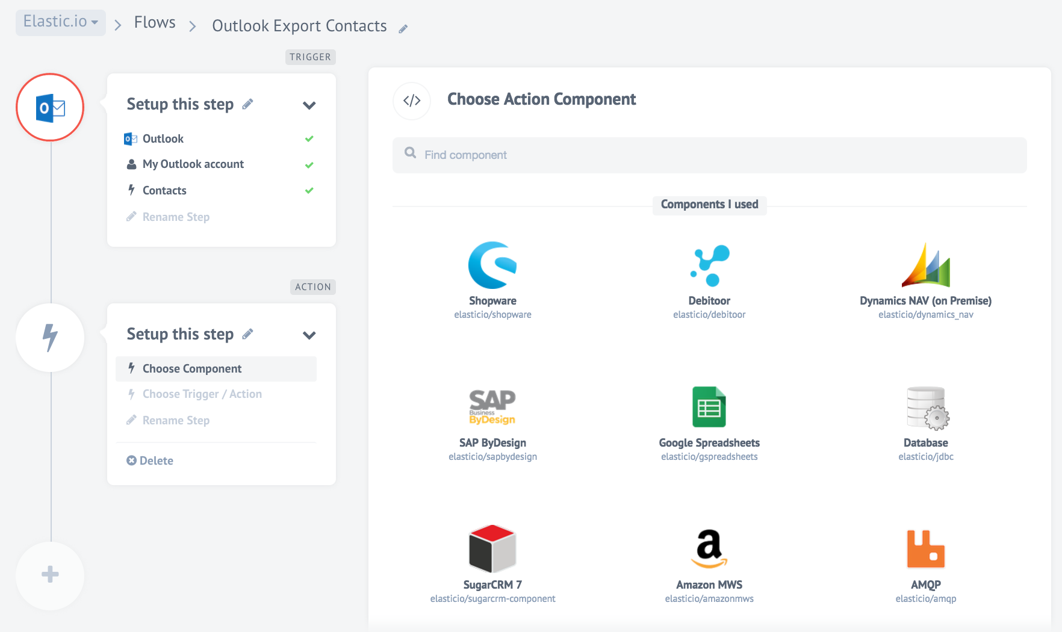
Task: Click the Shopware component name
Action: click(x=492, y=301)
